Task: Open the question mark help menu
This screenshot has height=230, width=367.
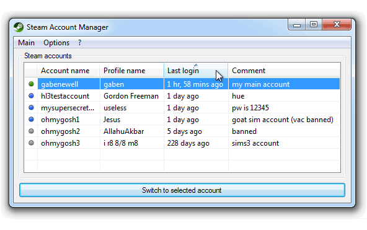Action: click(79, 43)
